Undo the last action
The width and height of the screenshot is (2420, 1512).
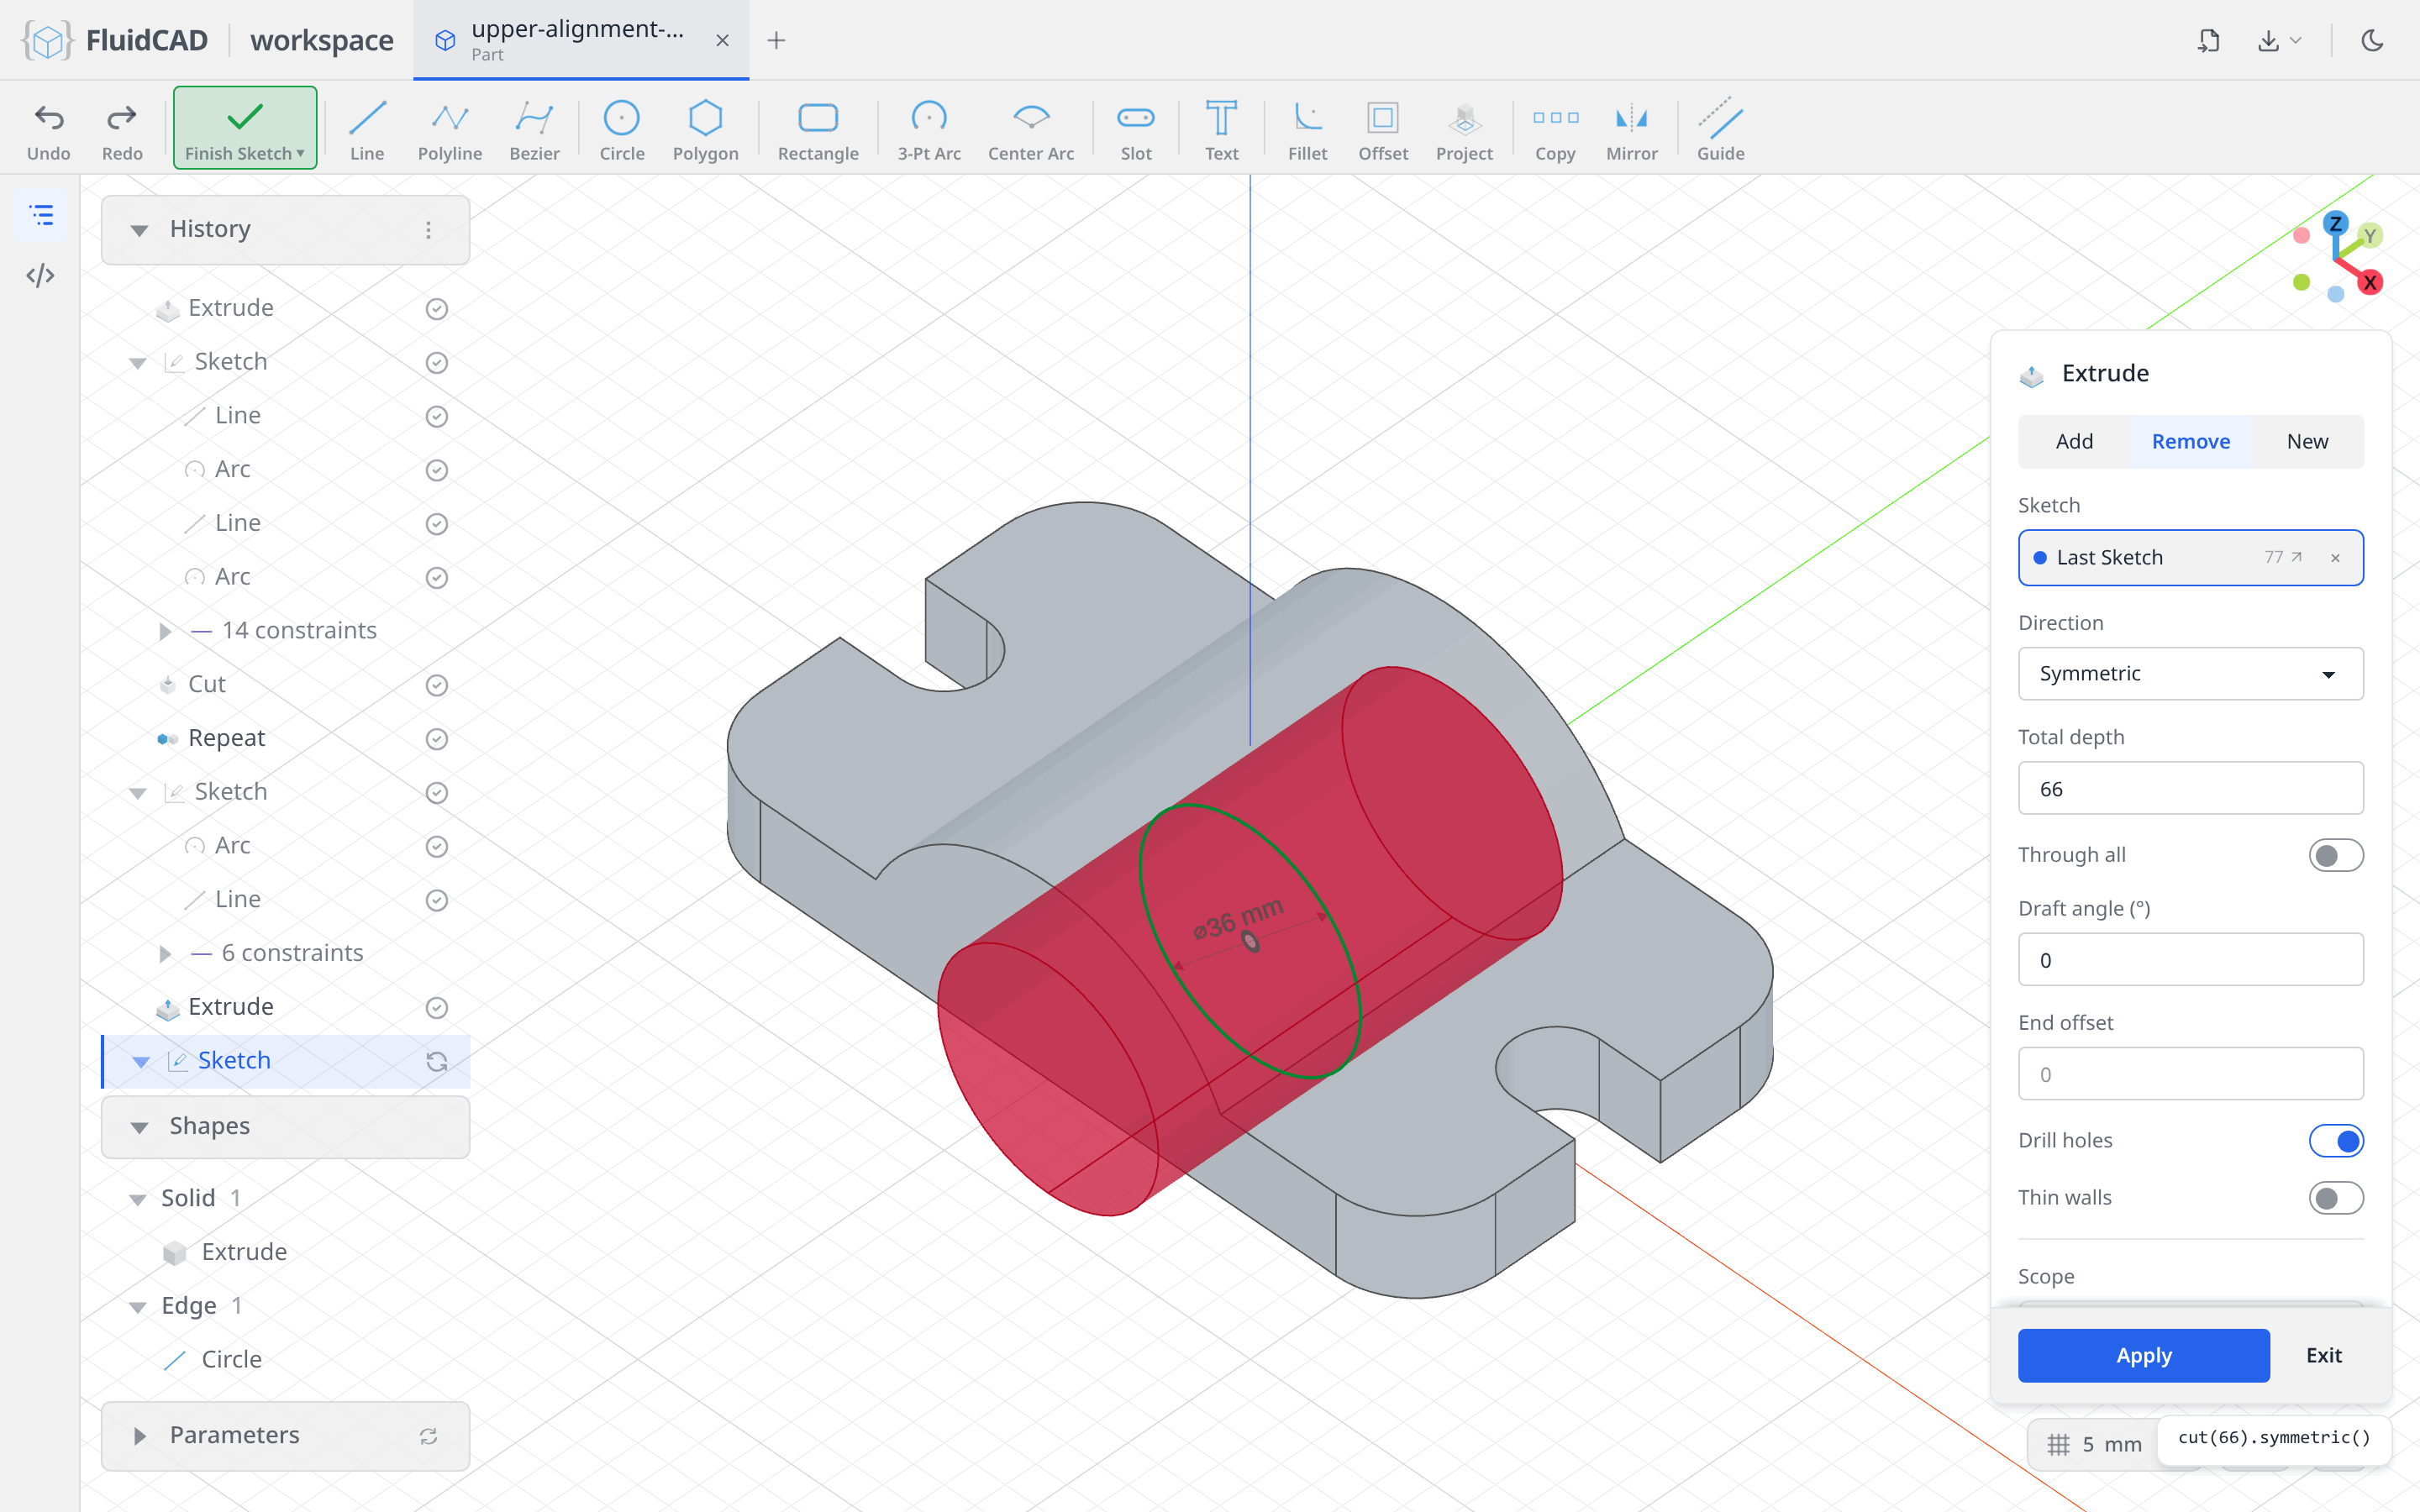pos(49,129)
